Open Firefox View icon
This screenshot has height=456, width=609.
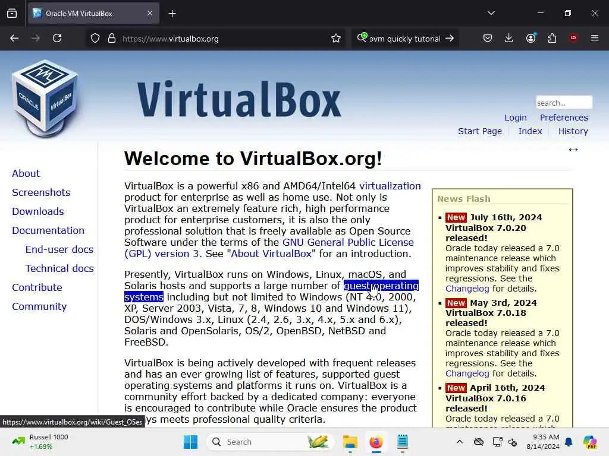point(12,13)
